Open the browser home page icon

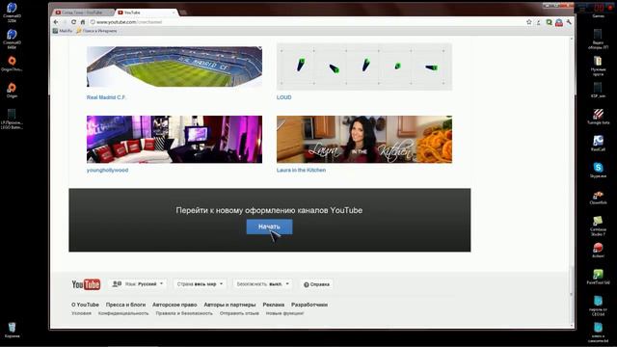(83, 22)
